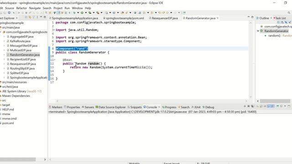Minimize the editor area
The height and width of the screenshot is (164, 292).
pyautogui.click(x=248, y=17)
